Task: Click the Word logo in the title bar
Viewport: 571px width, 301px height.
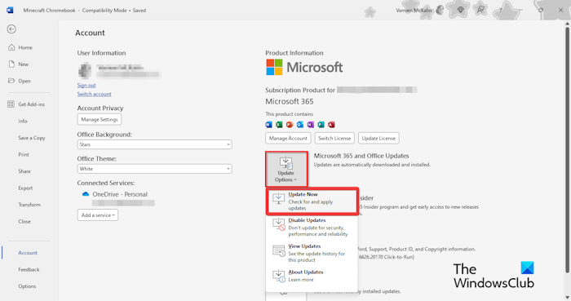Action: [x=10, y=10]
